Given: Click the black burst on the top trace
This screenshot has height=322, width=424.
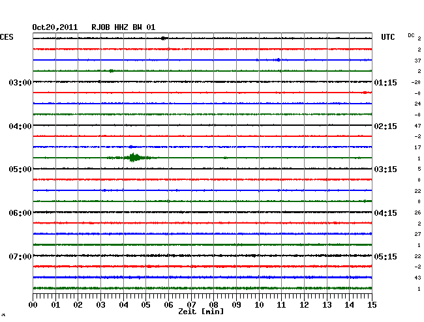Looking at the screenshot, I should pos(164,38).
